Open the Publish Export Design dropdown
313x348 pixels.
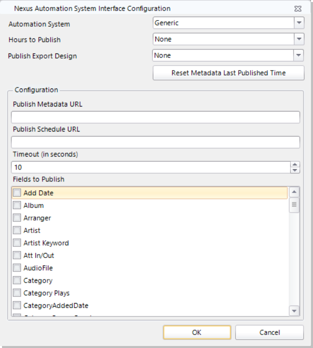pyautogui.click(x=299, y=55)
